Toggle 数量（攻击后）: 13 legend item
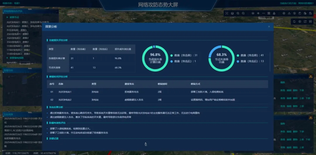 (x=249, y=61)
